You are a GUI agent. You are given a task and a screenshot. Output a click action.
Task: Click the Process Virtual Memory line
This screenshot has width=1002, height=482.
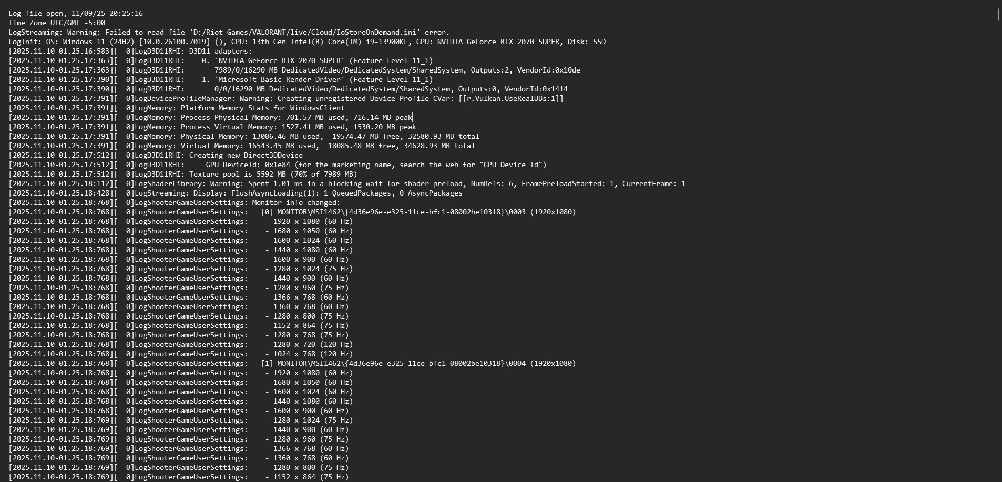212,127
